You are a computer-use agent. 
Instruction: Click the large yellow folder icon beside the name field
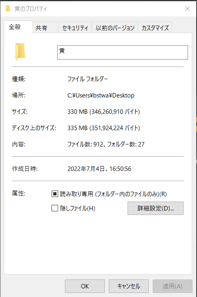[x=20, y=52]
